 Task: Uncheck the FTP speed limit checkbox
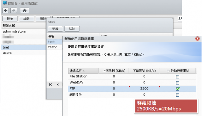tap(177, 89)
